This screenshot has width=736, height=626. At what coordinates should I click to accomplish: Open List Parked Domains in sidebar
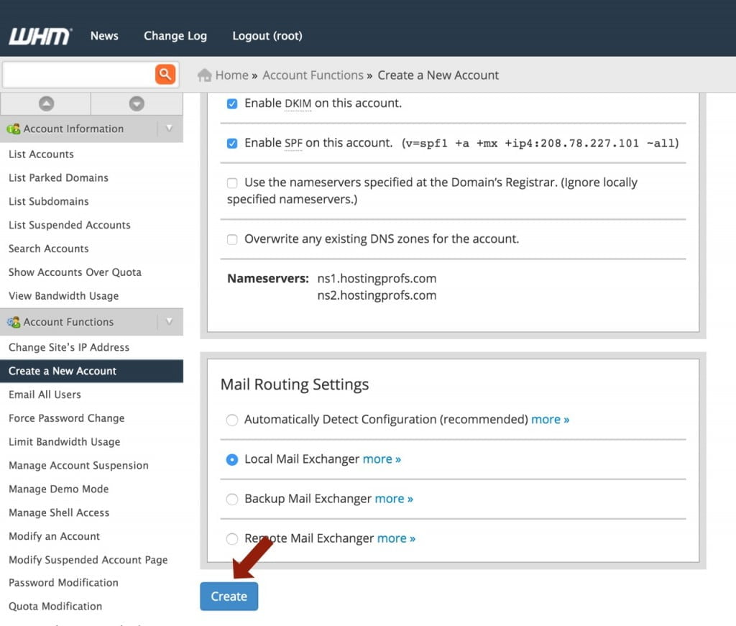point(59,178)
